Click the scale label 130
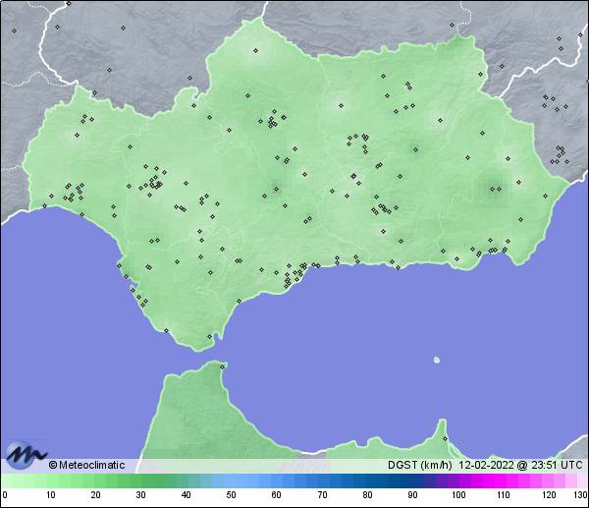Screen dimensions: 589x508 click(581, 494)
